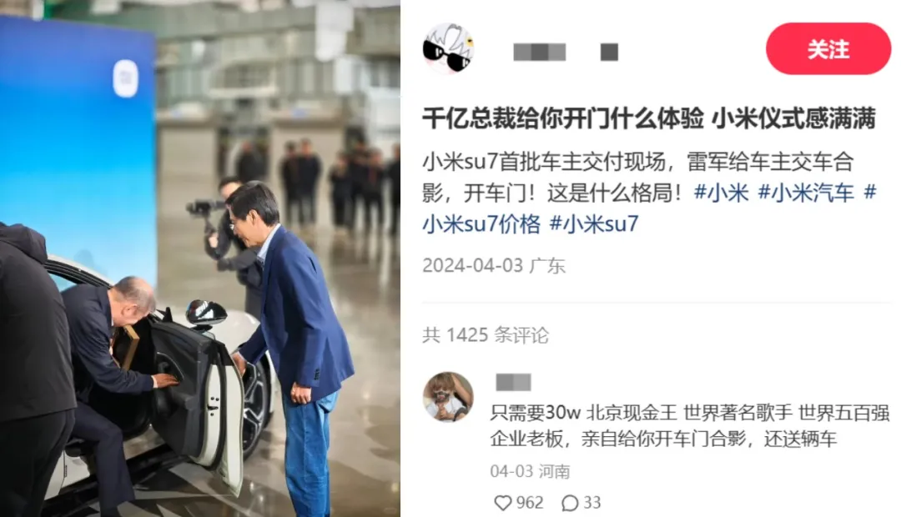Open replies via the speech bubble icon

(x=570, y=503)
